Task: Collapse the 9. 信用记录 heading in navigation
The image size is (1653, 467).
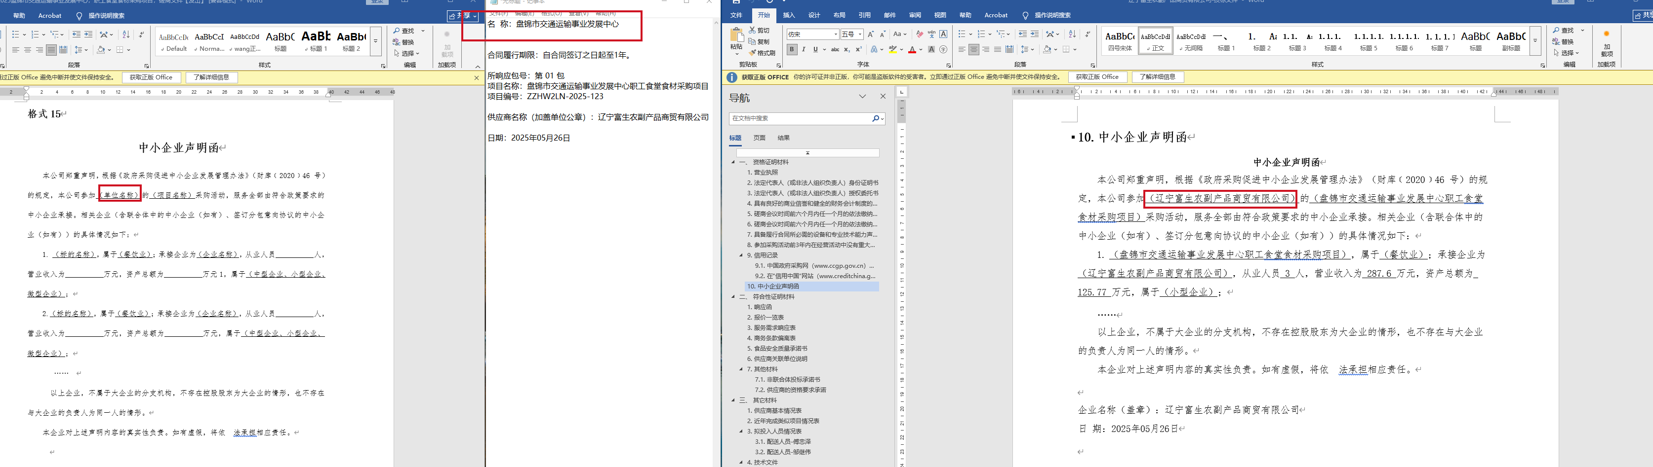Action: click(741, 255)
